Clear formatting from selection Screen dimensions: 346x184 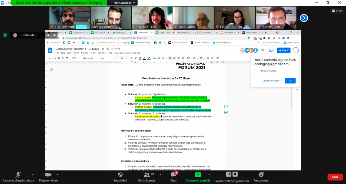pyautogui.click(x=218, y=58)
